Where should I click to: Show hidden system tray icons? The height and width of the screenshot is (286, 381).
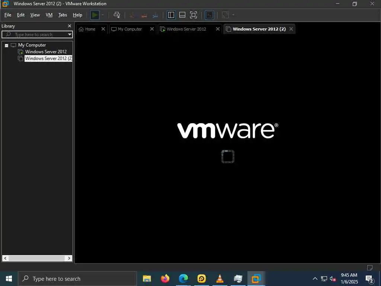(315, 279)
